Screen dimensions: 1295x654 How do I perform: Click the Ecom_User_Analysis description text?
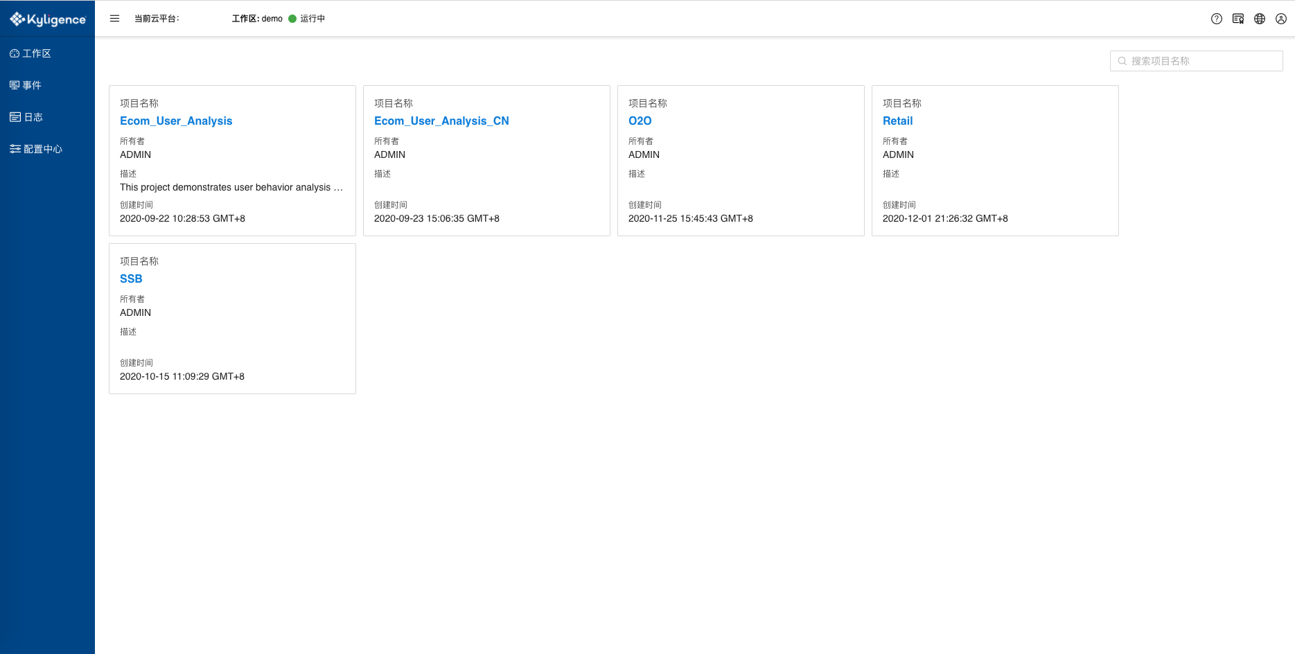[x=231, y=187]
